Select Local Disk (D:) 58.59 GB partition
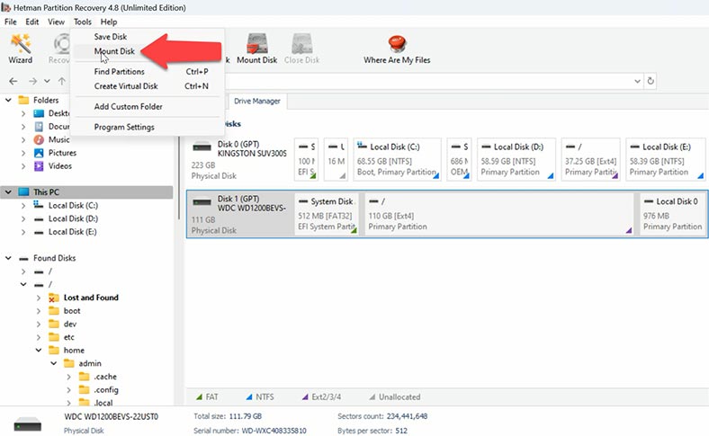 click(516, 159)
